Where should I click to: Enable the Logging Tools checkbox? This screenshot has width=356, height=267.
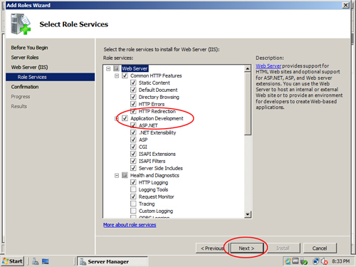pyautogui.click(x=133, y=189)
